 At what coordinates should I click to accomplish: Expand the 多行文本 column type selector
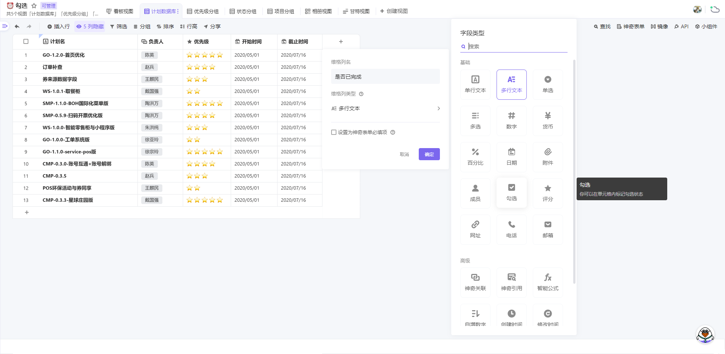pos(385,108)
